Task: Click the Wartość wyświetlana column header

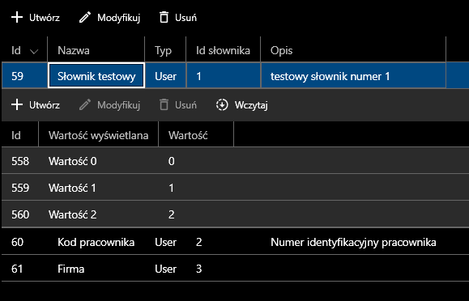Action: tap(98, 135)
